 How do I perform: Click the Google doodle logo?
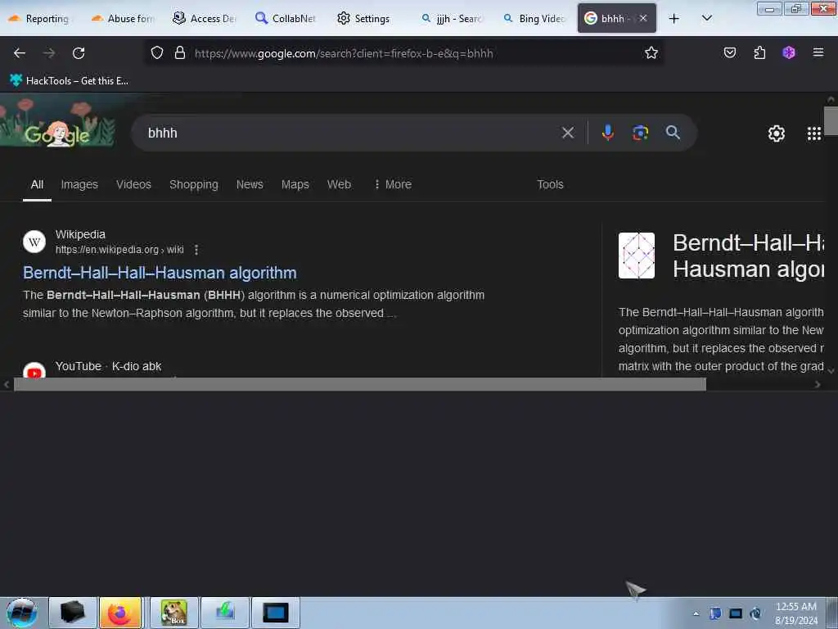coord(58,123)
